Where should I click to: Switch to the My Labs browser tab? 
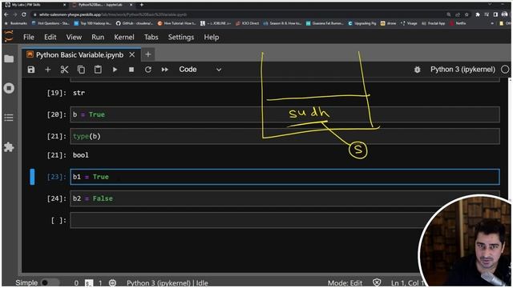[x=35, y=5]
